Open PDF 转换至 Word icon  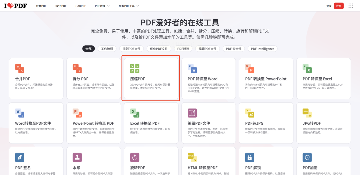tap(192, 68)
